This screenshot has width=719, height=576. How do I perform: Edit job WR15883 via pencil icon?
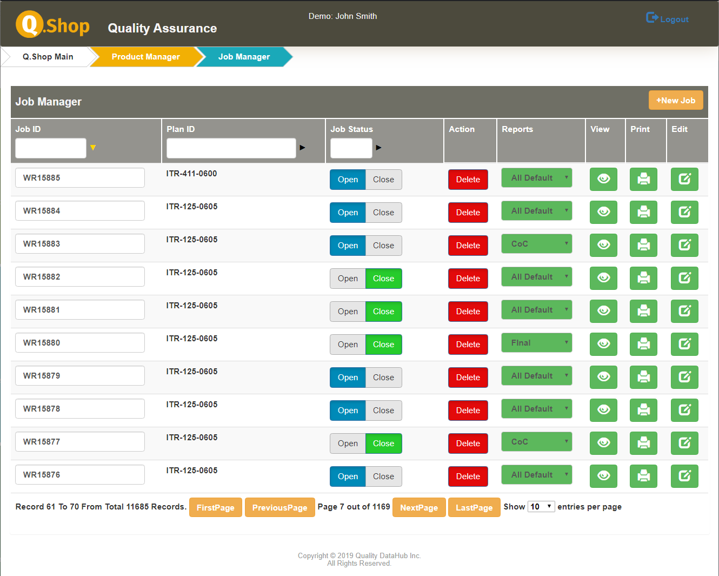coord(684,245)
